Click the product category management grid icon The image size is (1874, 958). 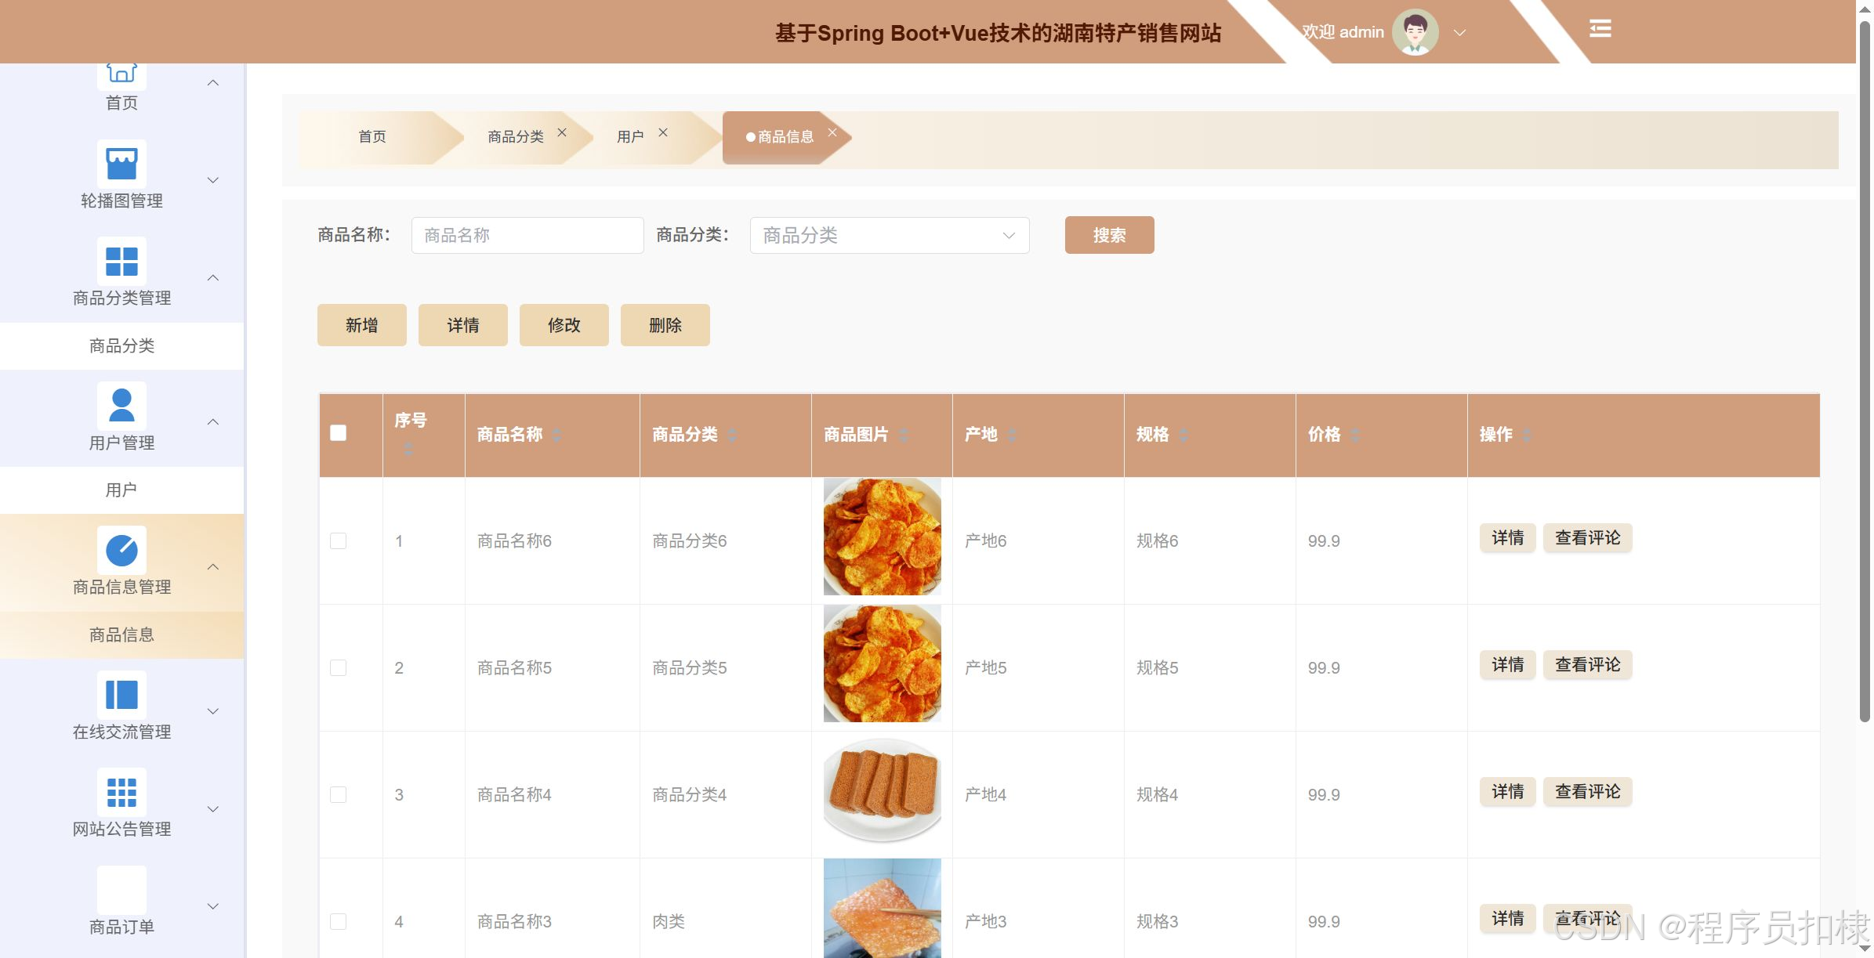(121, 261)
